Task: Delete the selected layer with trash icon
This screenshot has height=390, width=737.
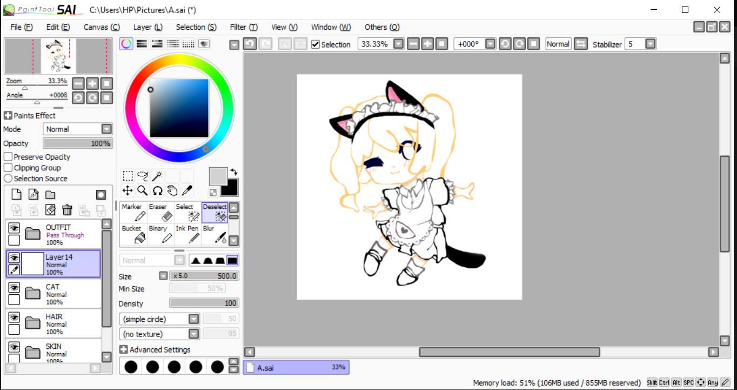Action: (x=67, y=210)
